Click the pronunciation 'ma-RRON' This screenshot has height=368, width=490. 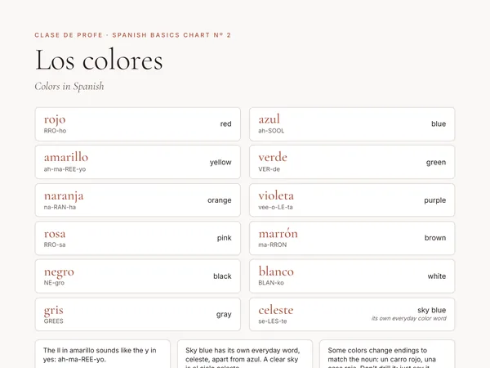(x=273, y=245)
